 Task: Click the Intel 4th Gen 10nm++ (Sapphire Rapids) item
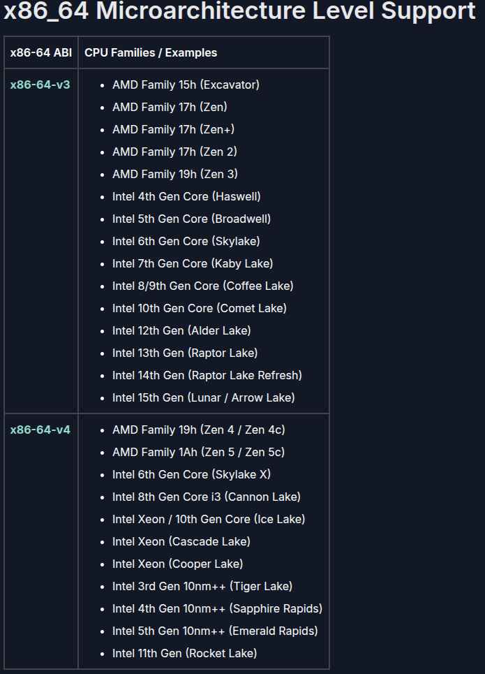tap(217, 609)
